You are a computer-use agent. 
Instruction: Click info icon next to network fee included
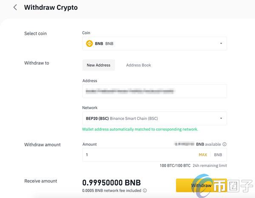pyautogui.click(x=145, y=190)
